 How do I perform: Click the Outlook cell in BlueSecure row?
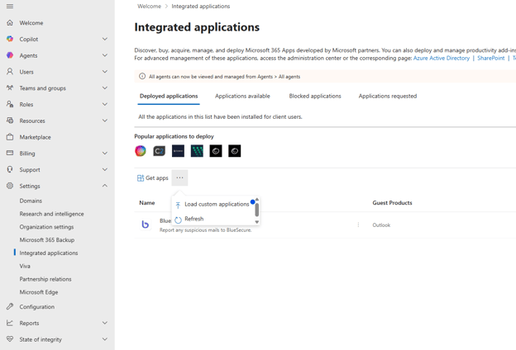381,225
